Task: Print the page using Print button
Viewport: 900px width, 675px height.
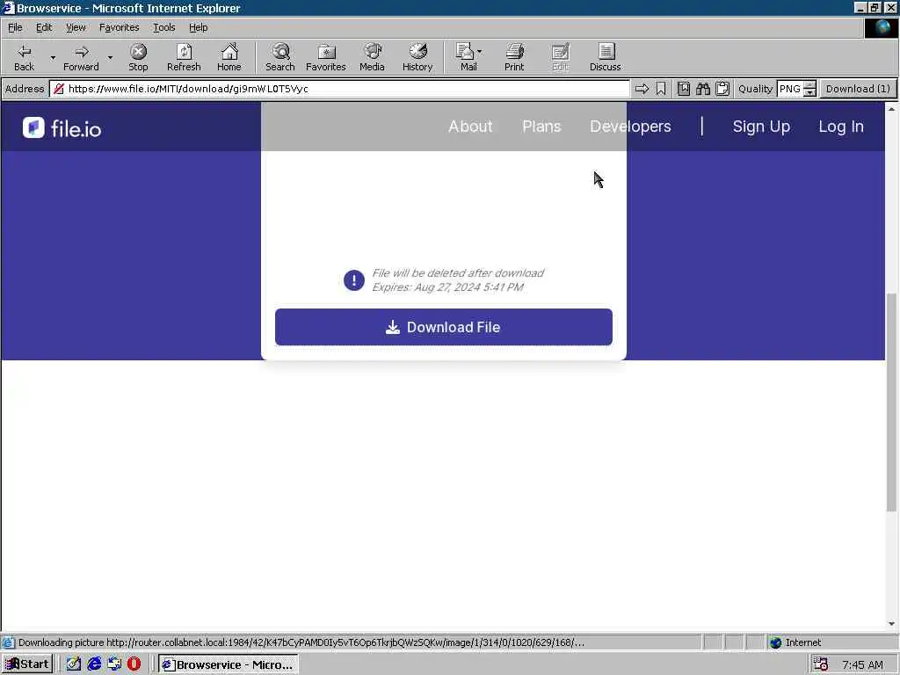Action: click(x=514, y=57)
